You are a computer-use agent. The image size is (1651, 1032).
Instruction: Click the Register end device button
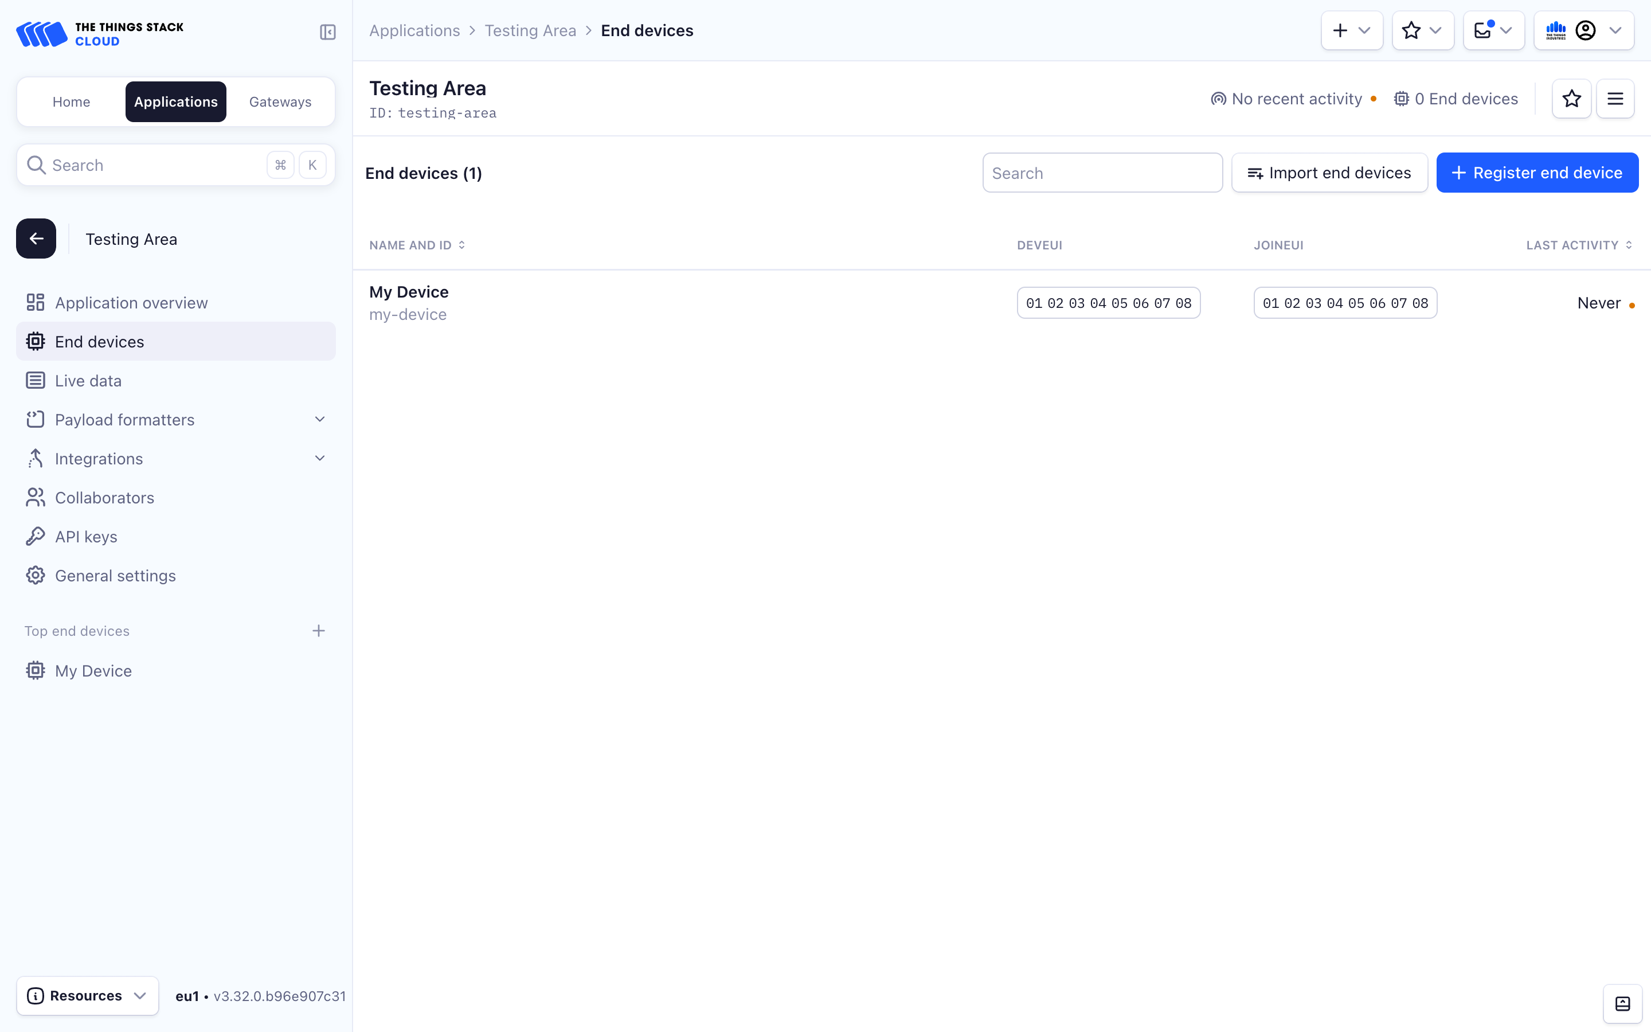[1536, 173]
